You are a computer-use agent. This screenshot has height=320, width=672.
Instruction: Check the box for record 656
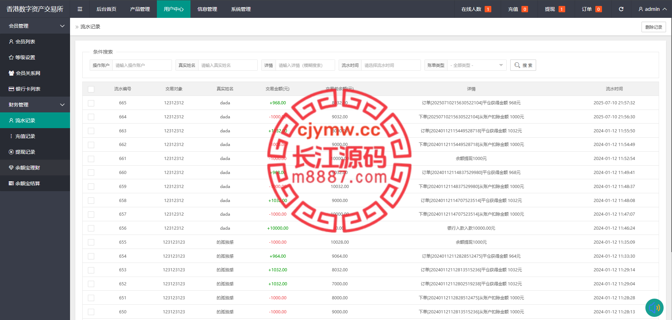point(91,228)
